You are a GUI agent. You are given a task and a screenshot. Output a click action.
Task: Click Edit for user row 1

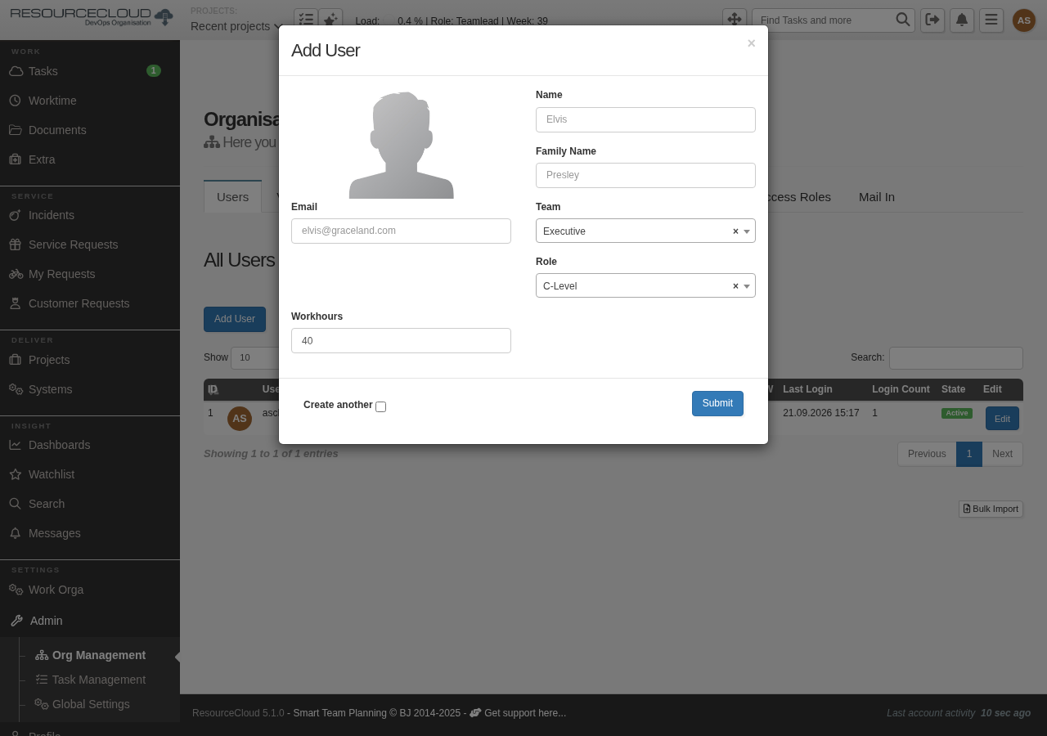pos(1002,419)
